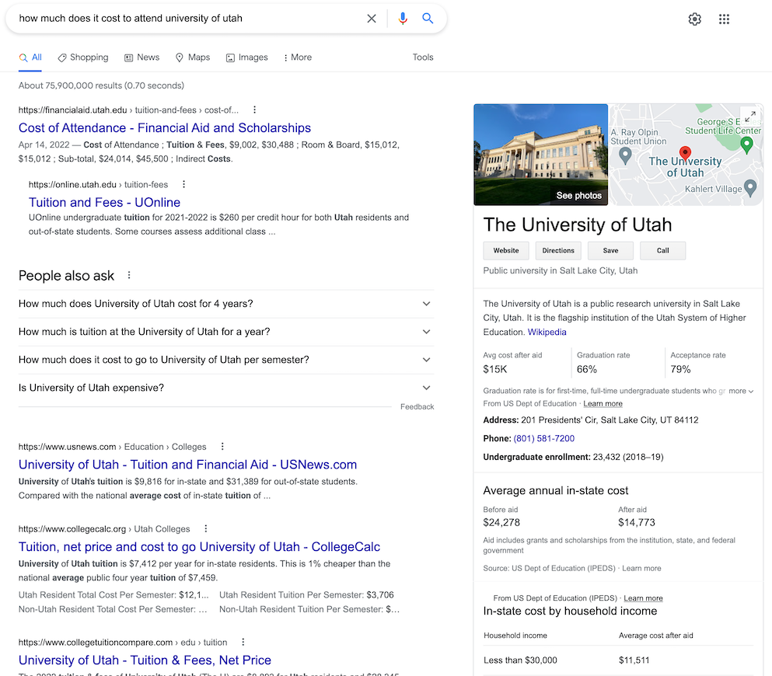This screenshot has width=772, height=676.
Task: Open options menu for collegetuitioncompare.com result
Action: 243,642
